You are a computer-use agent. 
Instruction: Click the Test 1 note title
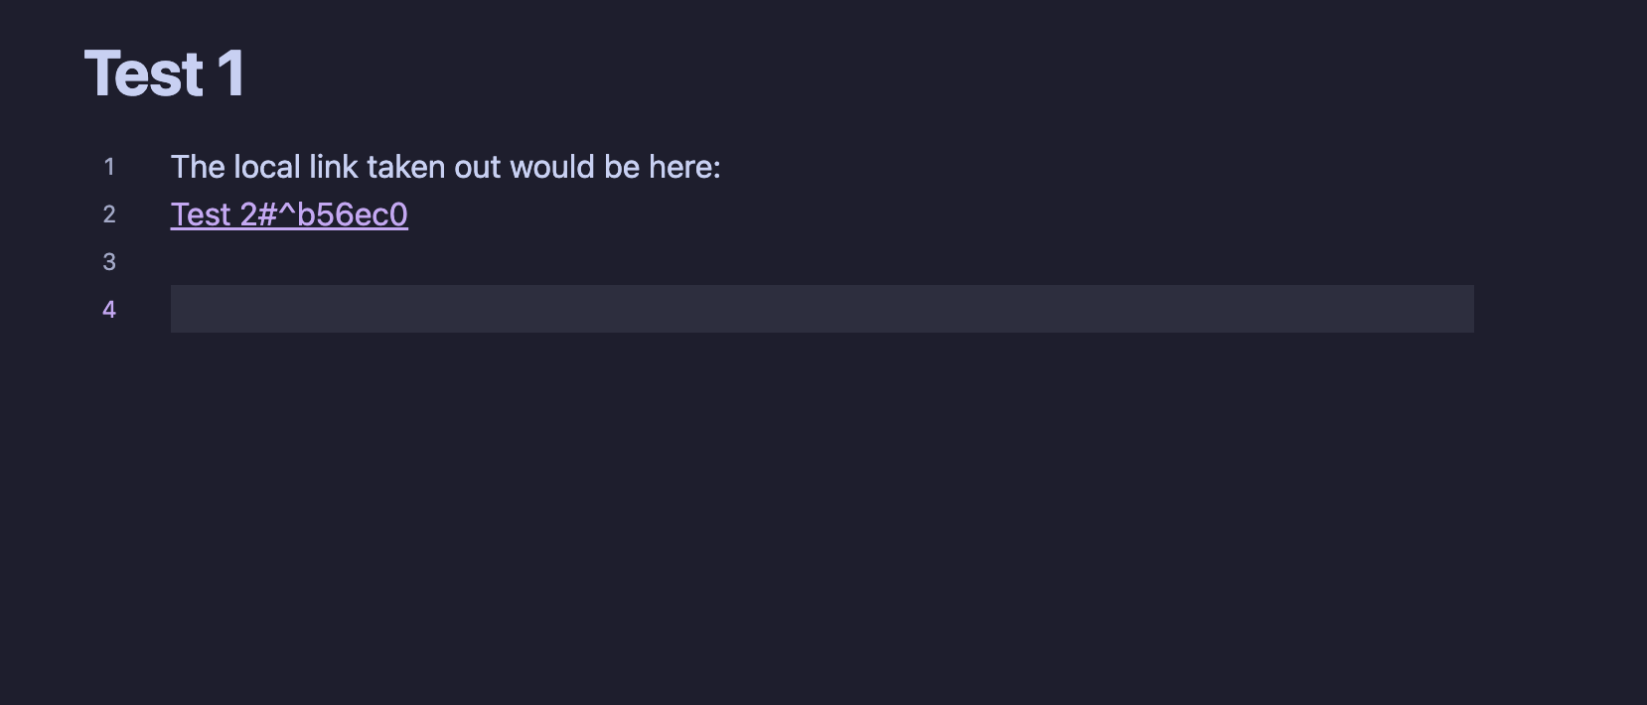[165, 73]
